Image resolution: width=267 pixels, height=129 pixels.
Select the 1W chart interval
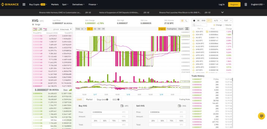click(99, 29)
